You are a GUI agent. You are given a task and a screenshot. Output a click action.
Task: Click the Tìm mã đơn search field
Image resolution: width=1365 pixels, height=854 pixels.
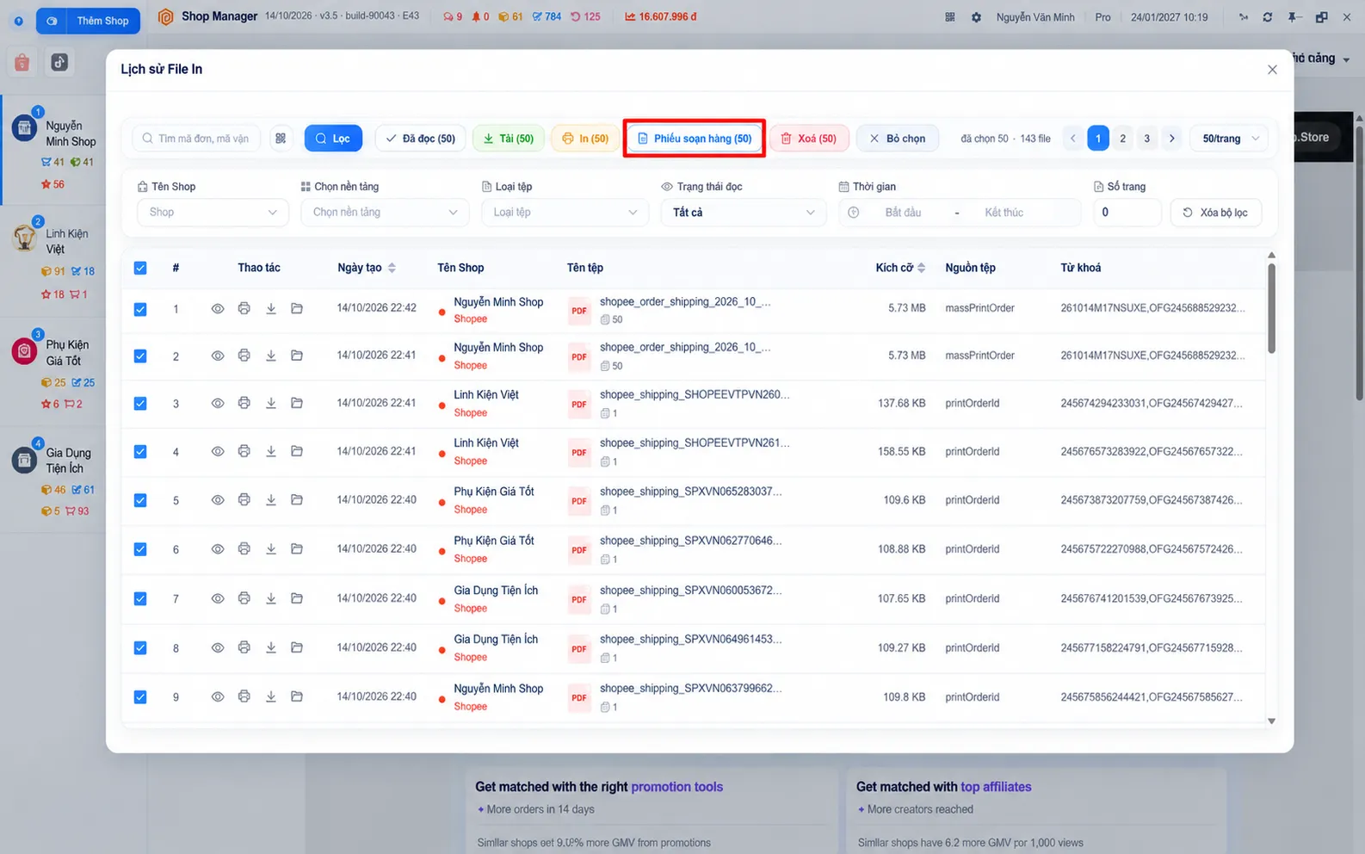(x=197, y=139)
